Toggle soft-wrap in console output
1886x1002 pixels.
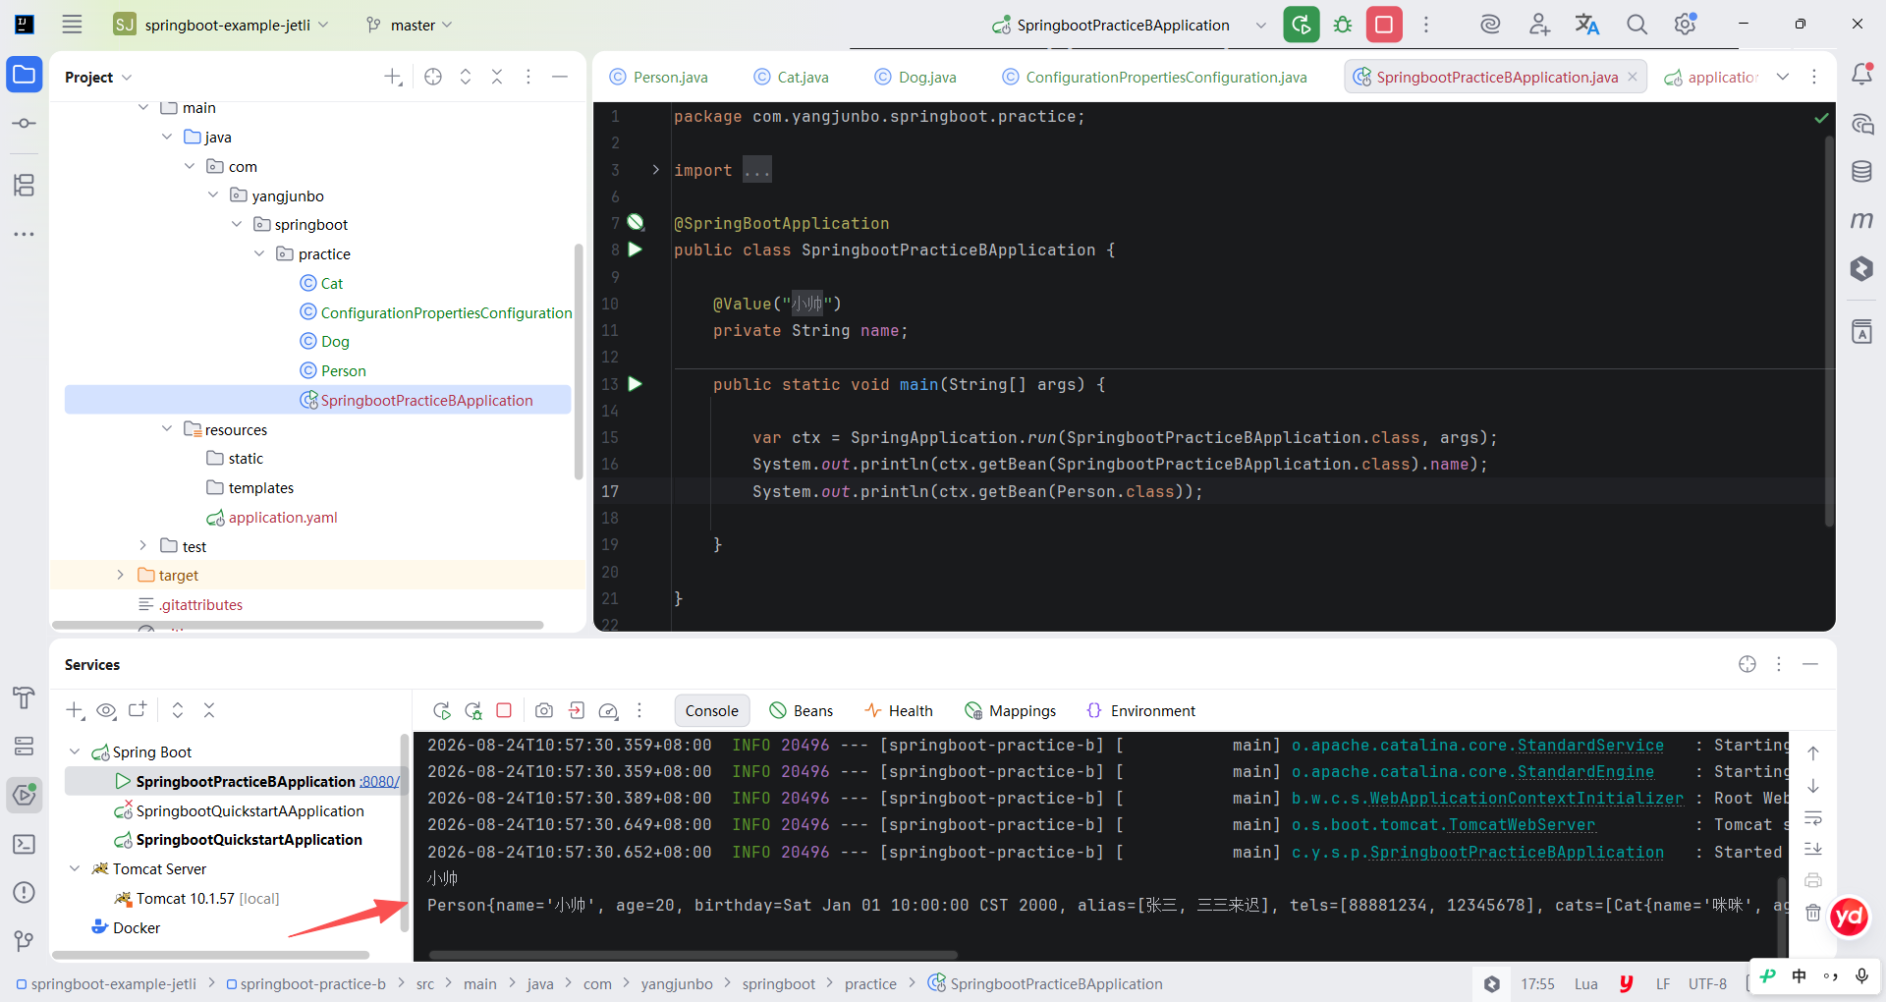(x=1813, y=818)
